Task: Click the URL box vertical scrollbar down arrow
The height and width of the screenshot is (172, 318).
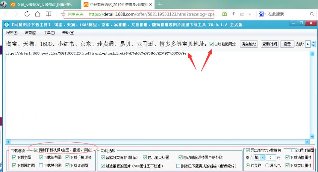Action: pyautogui.click(x=312, y=137)
